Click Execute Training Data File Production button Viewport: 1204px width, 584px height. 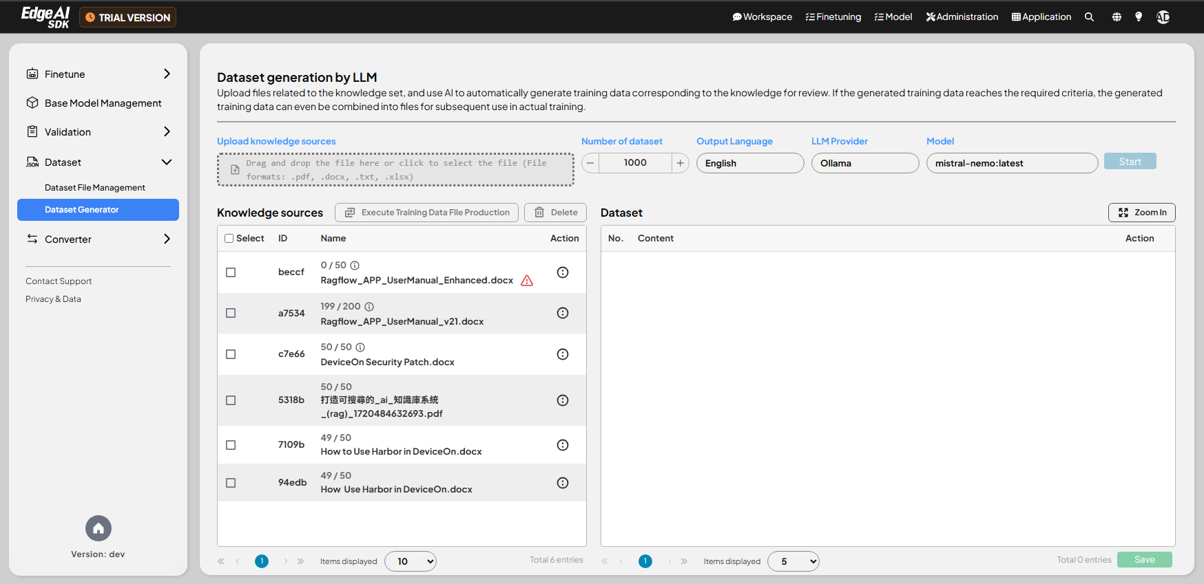[x=426, y=213]
